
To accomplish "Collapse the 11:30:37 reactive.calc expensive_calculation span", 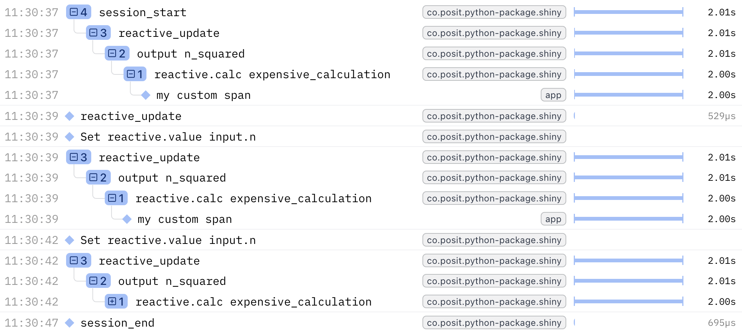I will [x=131, y=74].
